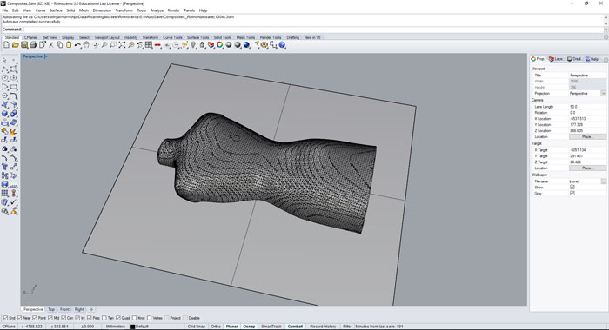Uncheck the wallpaper Show checkbox
Screen dimensions: 609x330
(x=572, y=188)
